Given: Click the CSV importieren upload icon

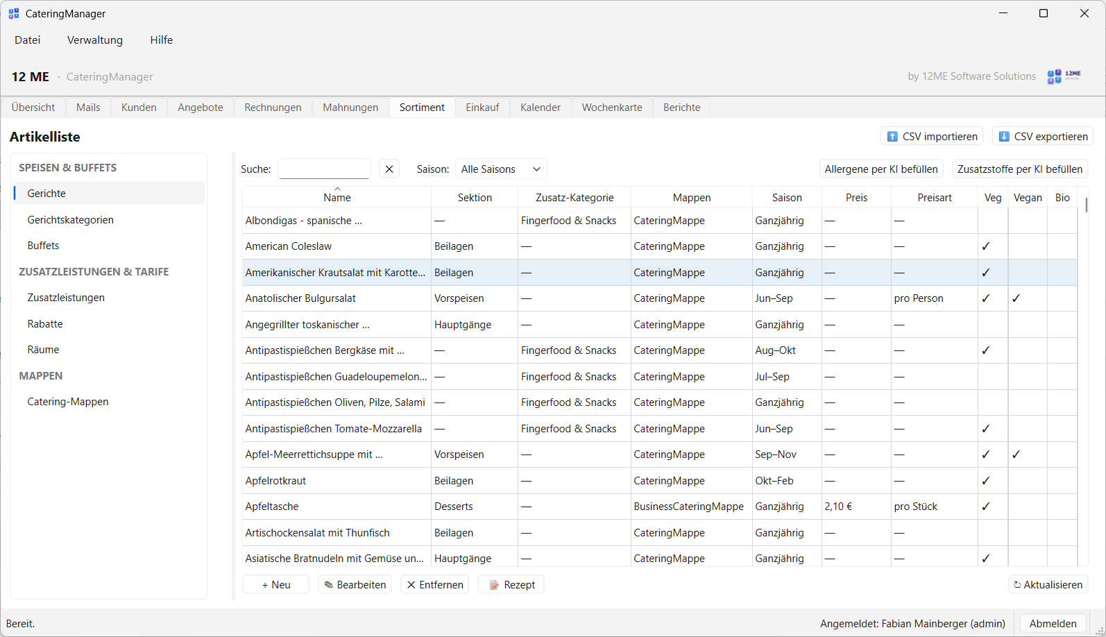Looking at the screenshot, I should [892, 137].
